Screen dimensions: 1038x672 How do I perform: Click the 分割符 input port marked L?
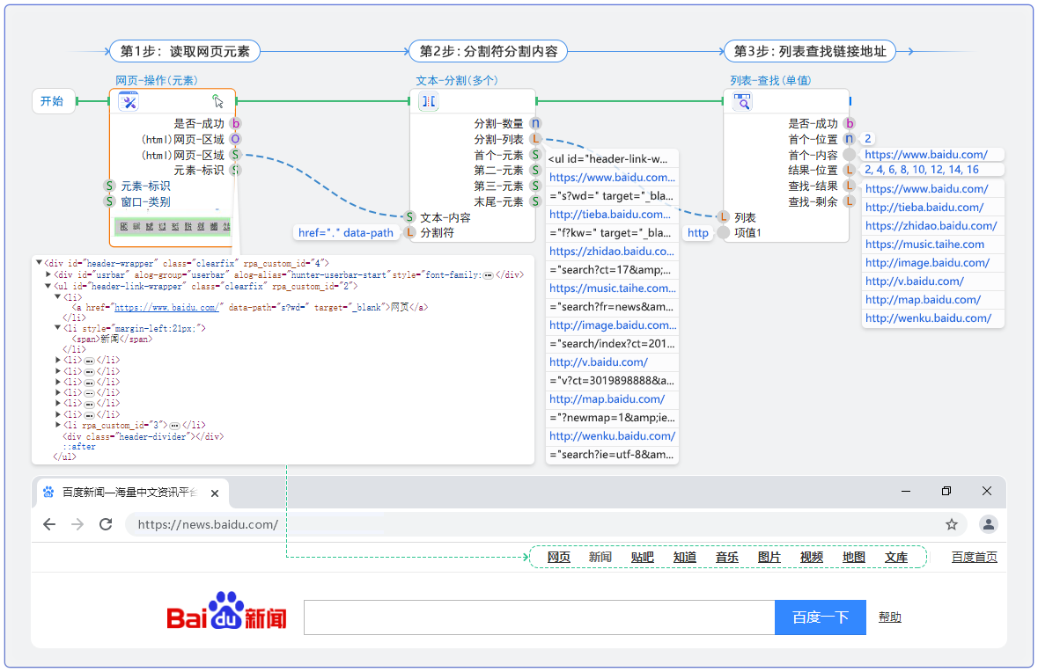[409, 233]
